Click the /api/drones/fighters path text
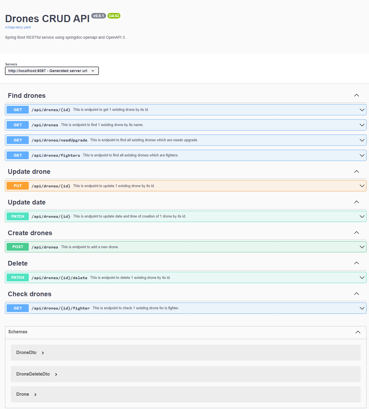The width and height of the screenshot is (369, 409). [56, 155]
